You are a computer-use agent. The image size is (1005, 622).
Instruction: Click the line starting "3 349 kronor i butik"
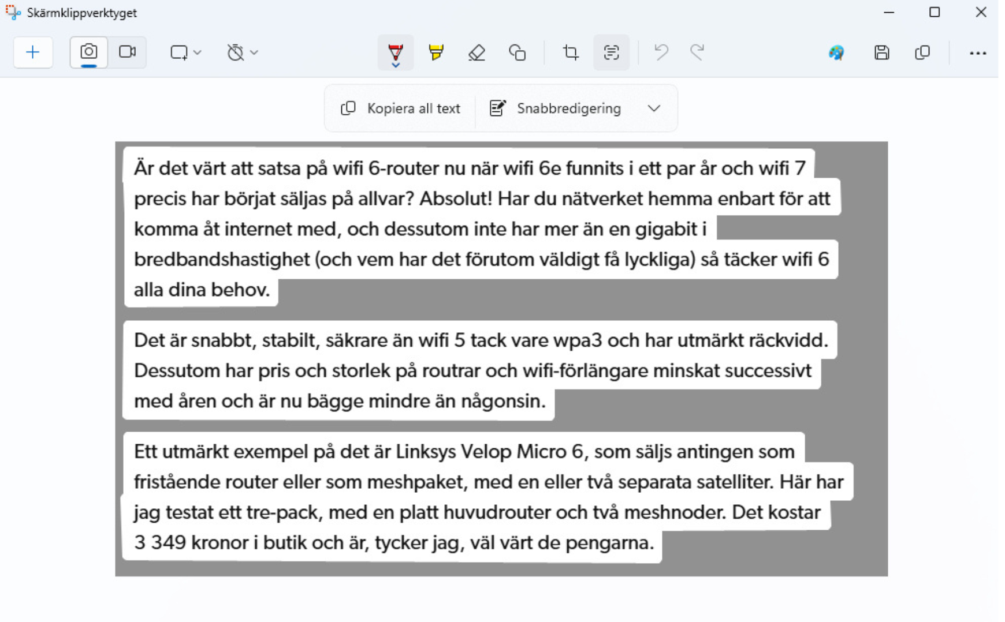394,543
